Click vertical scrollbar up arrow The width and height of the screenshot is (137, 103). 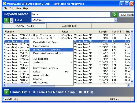click(x=132, y=31)
